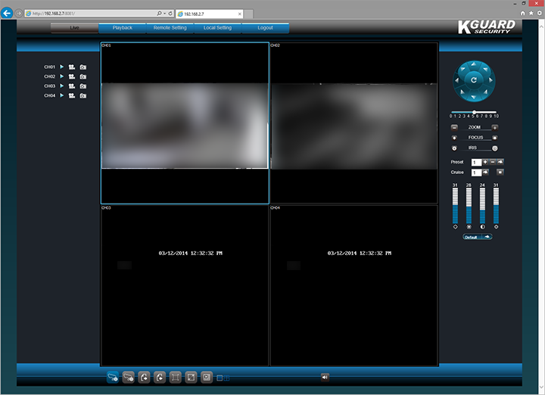Adjust the PTZ speed slider

point(474,112)
